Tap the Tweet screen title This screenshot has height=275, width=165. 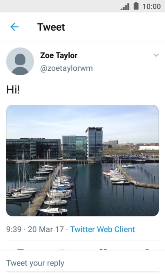coord(51,27)
